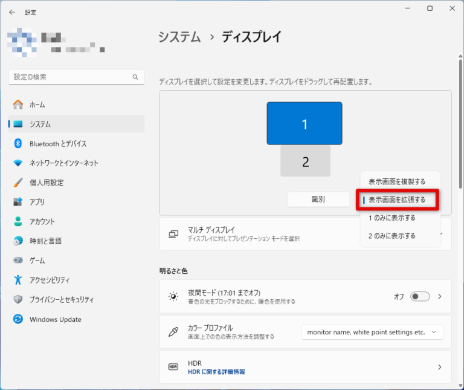Open Windows Update icon in sidebar

[18, 319]
